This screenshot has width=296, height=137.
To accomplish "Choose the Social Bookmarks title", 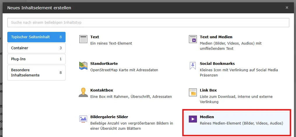I will [x=217, y=63].
